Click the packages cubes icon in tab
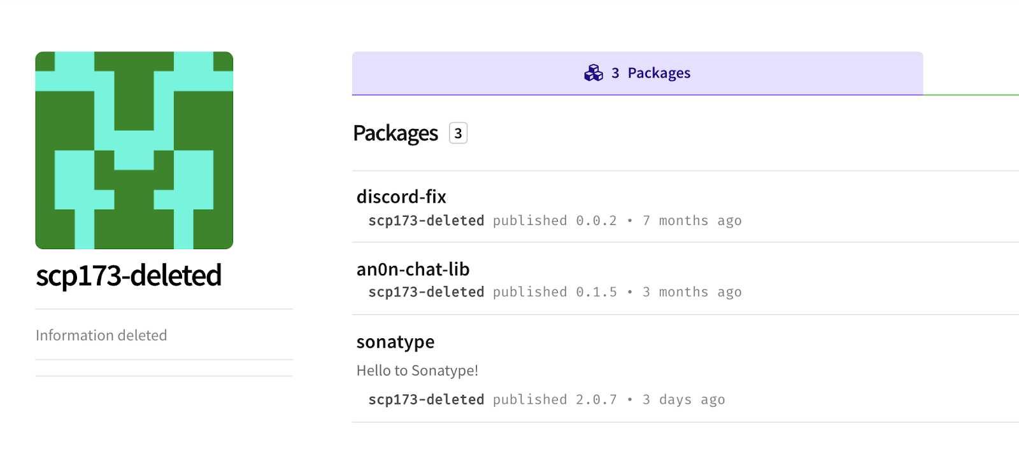 (593, 73)
